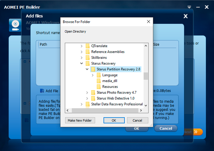
Task: Choose the Resources subfolder name
Action: point(110,87)
